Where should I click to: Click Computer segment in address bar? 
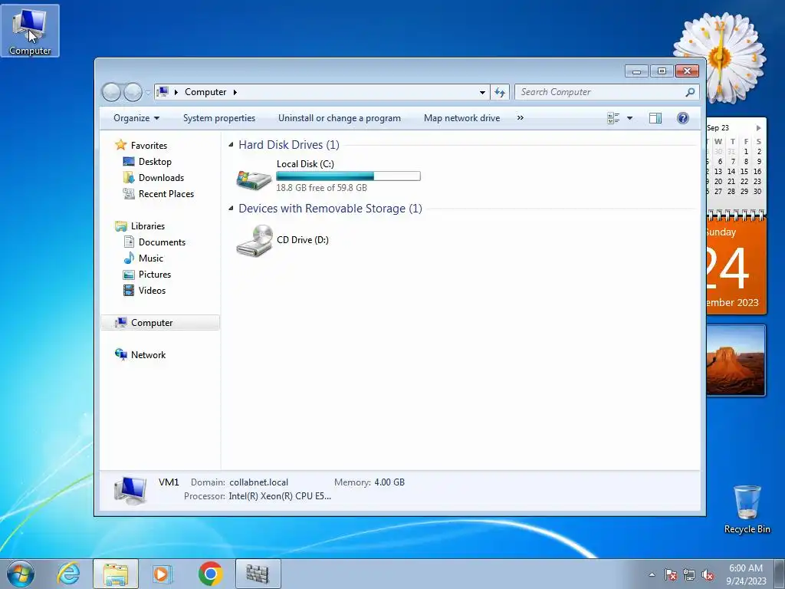pyautogui.click(x=205, y=92)
